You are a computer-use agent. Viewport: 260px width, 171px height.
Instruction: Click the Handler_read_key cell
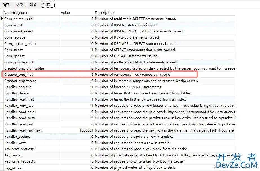32,105
